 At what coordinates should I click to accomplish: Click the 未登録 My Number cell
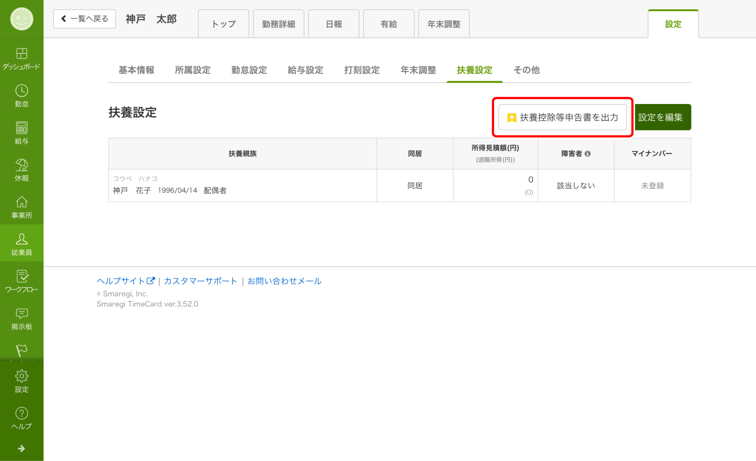[x=653, y=186]
